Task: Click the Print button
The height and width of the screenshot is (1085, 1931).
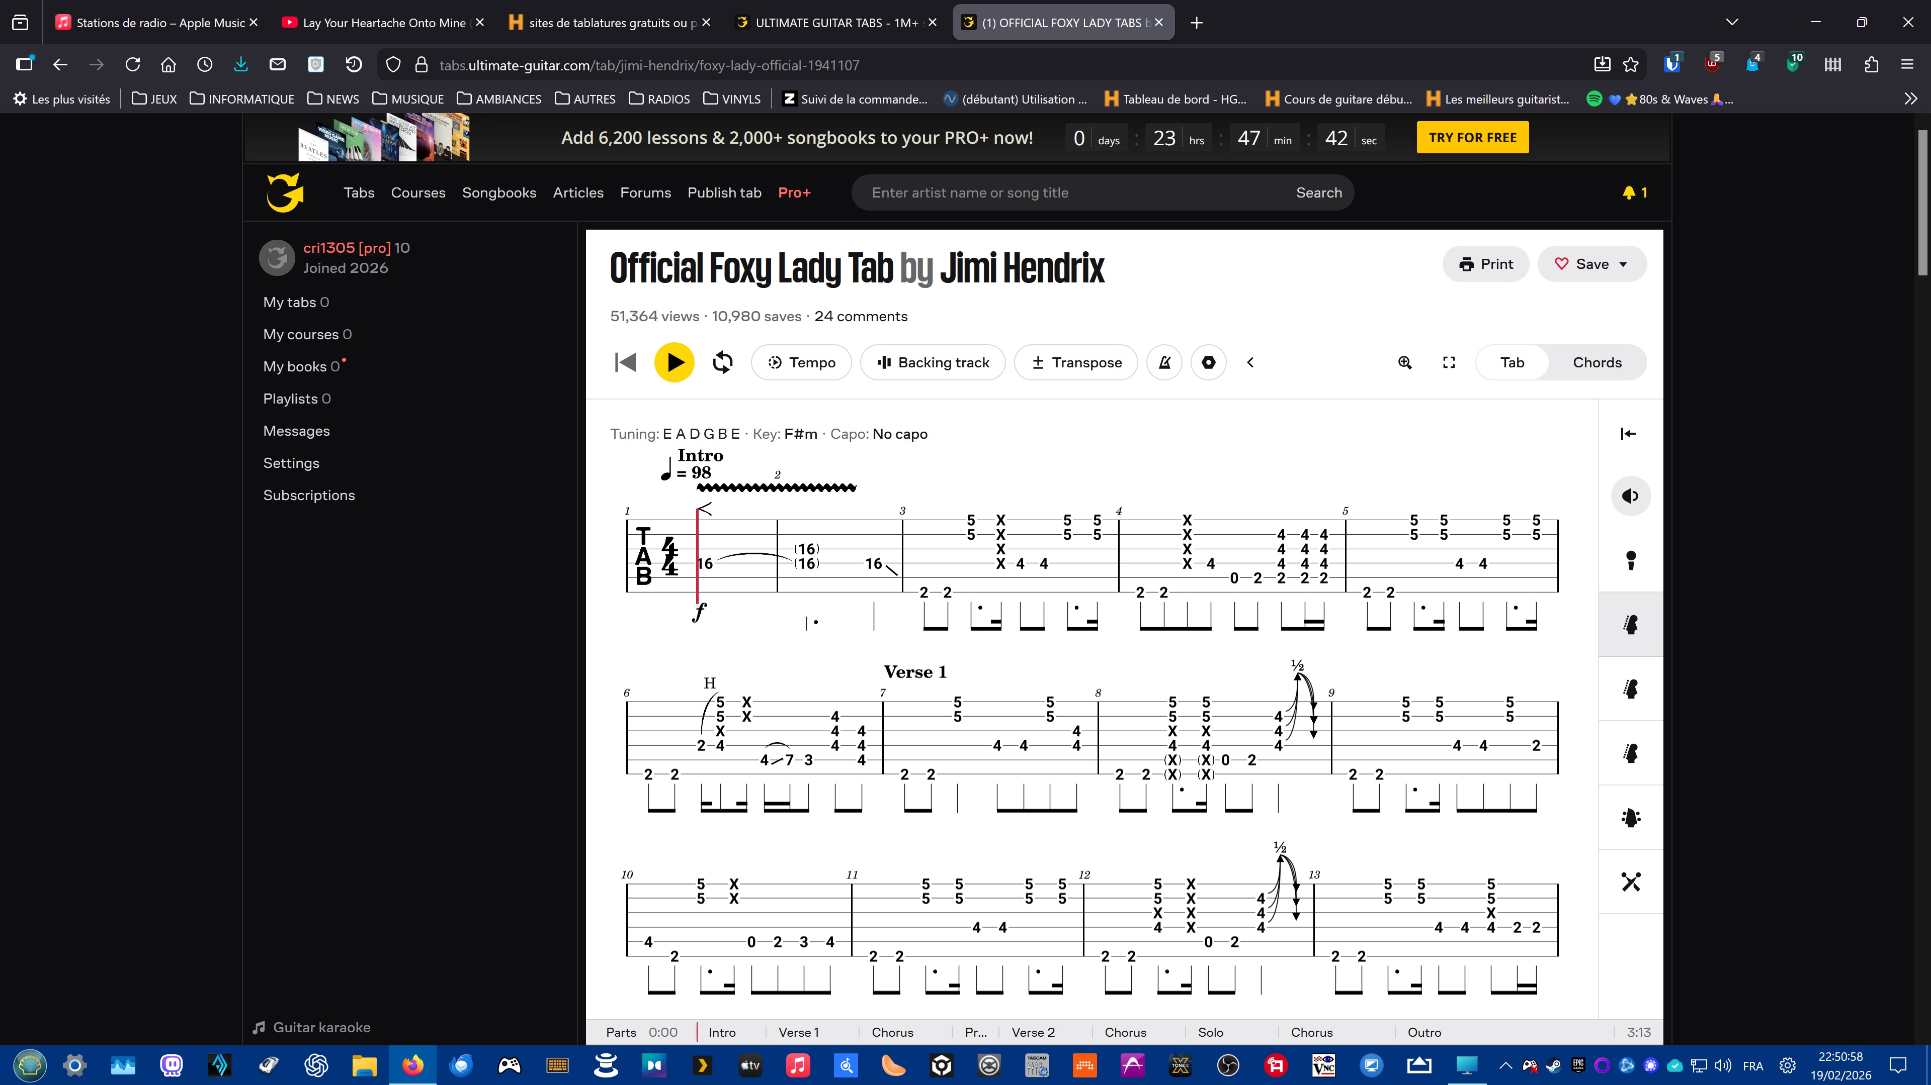Action: [x=1486, y=263]
